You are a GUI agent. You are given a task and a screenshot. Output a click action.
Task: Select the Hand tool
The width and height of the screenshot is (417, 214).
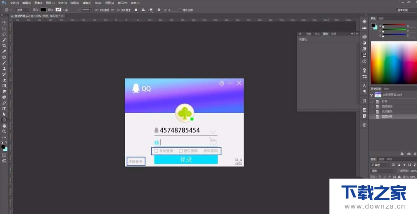coord(4,126)
